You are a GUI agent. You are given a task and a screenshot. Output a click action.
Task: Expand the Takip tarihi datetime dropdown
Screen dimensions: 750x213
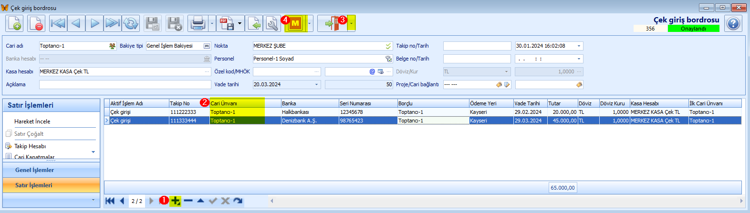click(x=579, y=46)
